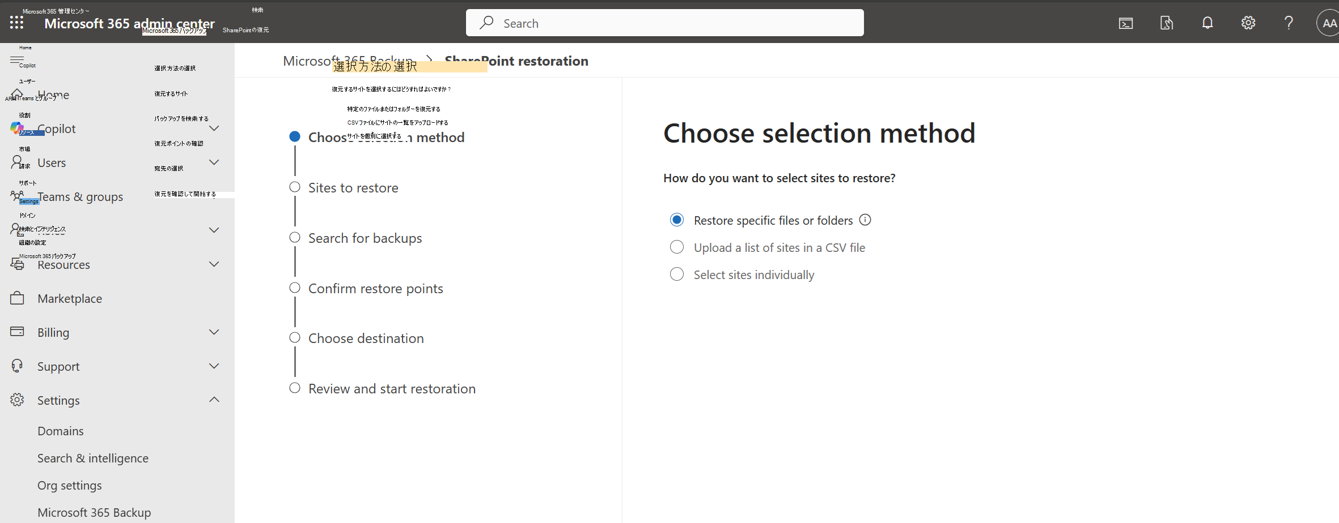
Task: Click the Support headset icon
Action: [x=17, y=366]
